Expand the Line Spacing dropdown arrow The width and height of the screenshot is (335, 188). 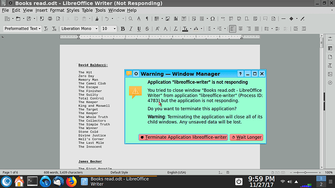[x=272, y=29]
